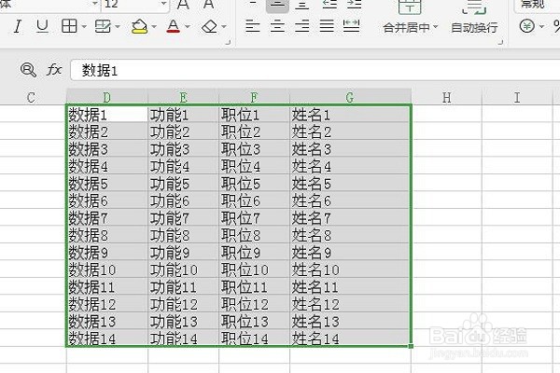The height and width of the screenshot is (373, 560).
Task: Select column header C
Action: [x=33, y=97]
